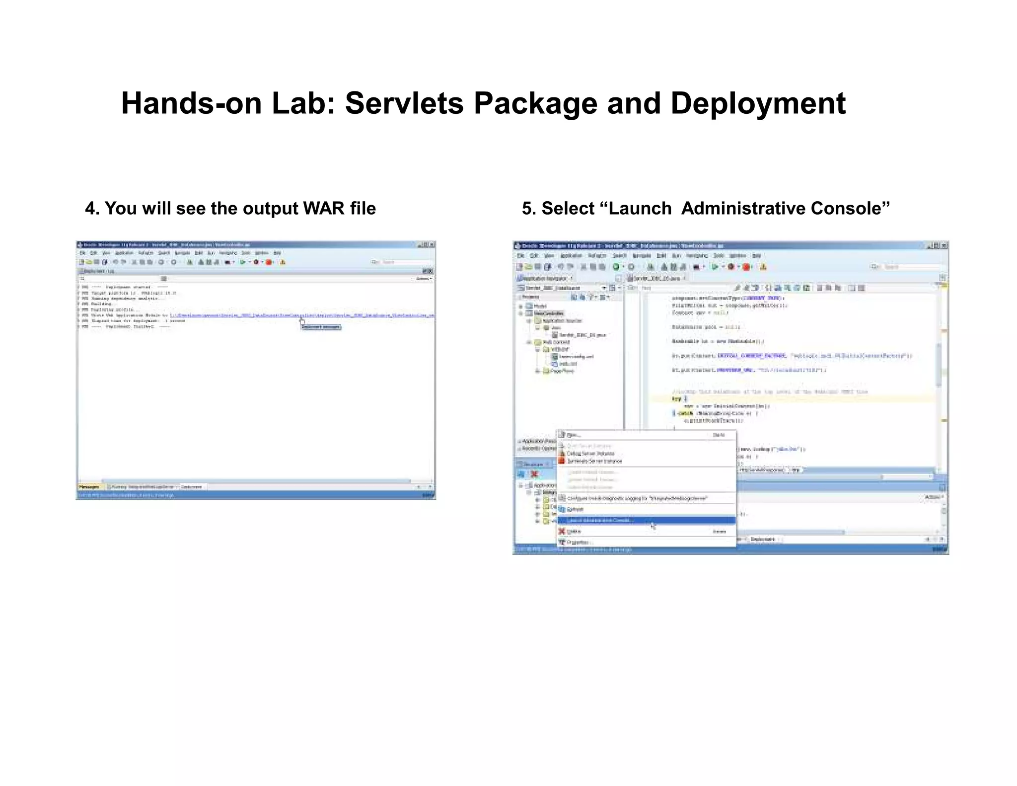Switch to Messages tab in left window
1017x786 pixels.
coord(89,487)
